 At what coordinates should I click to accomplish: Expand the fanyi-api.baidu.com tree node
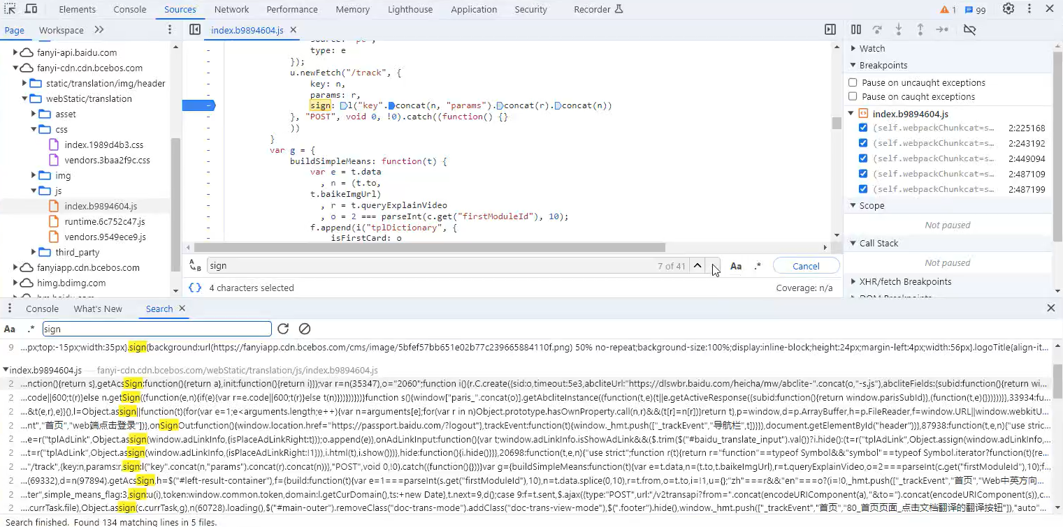(x=15, y=52)
